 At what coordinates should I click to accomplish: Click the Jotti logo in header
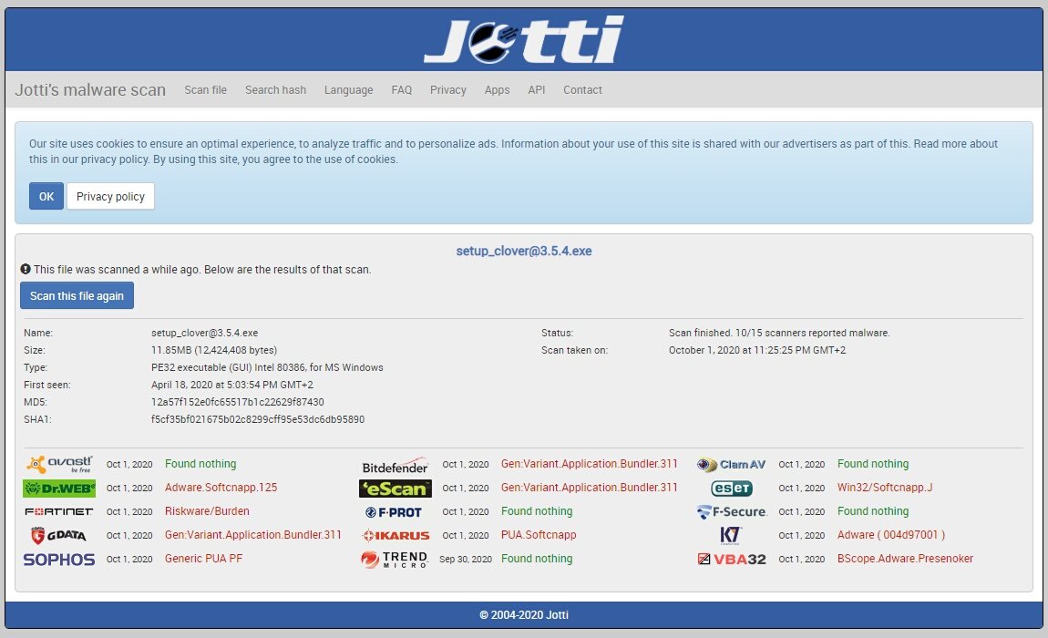pyautogui.click(x=523, y=39)
